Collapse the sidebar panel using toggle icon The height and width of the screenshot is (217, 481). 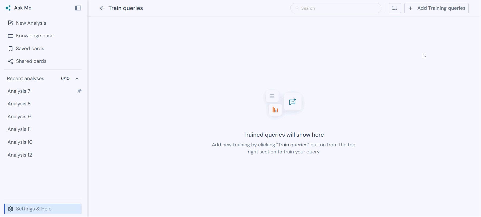coord(78,8)
